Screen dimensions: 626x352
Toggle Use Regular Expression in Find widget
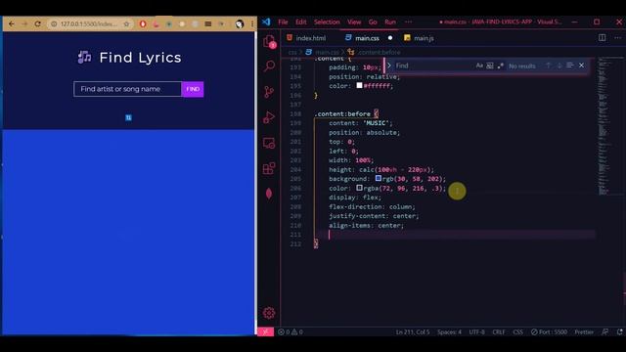pos(500,66)
